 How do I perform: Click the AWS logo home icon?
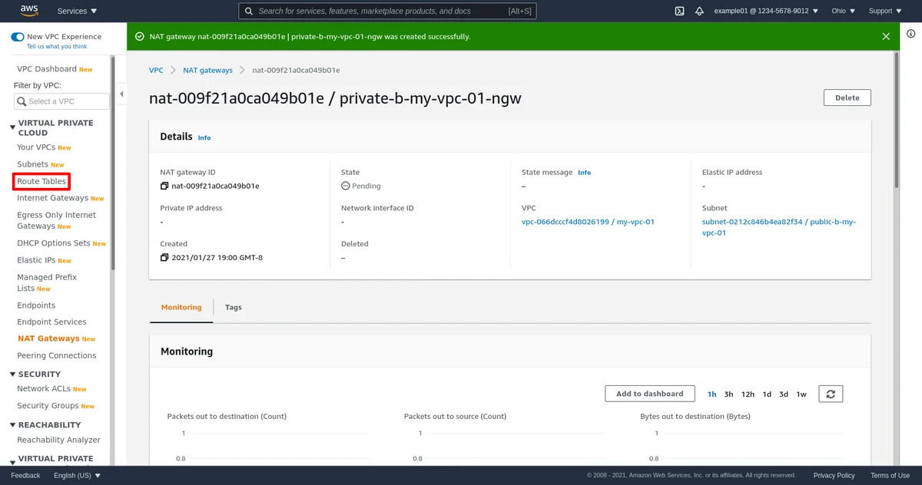tap(29, 11)
